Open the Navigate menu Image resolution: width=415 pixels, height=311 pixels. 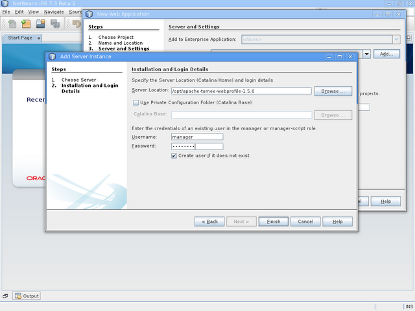click(54, 12)
